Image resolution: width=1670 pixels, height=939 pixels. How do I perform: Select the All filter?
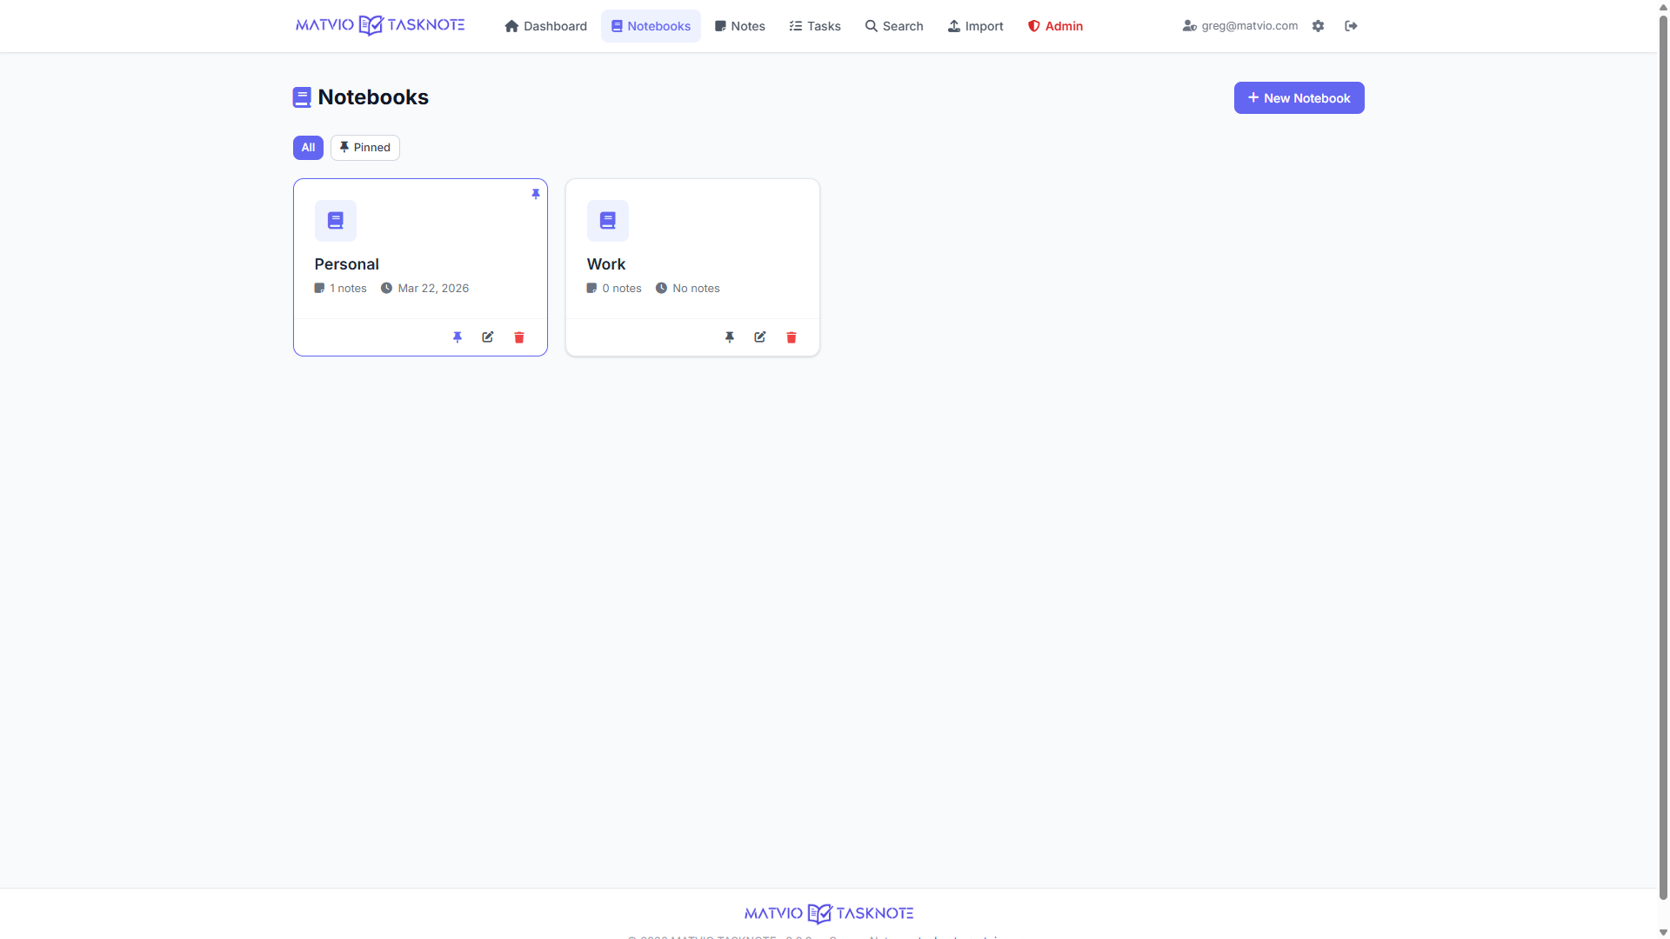coord(308,148)
